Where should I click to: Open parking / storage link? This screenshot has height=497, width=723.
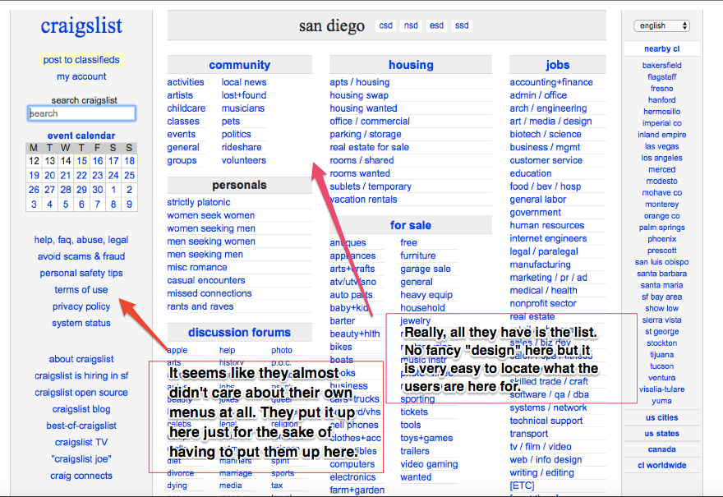coord(365,134)
